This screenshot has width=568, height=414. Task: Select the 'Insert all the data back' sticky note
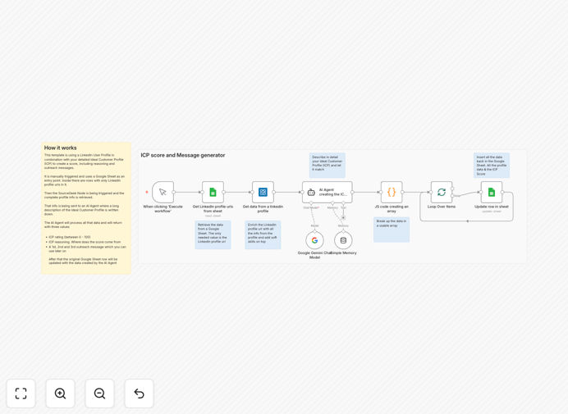[492, 166]
